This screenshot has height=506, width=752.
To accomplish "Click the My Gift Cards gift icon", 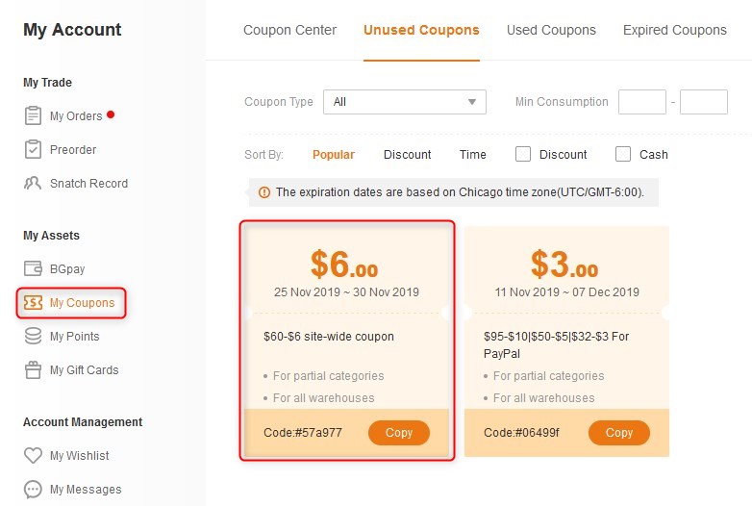I will click(x=33, y=369).
